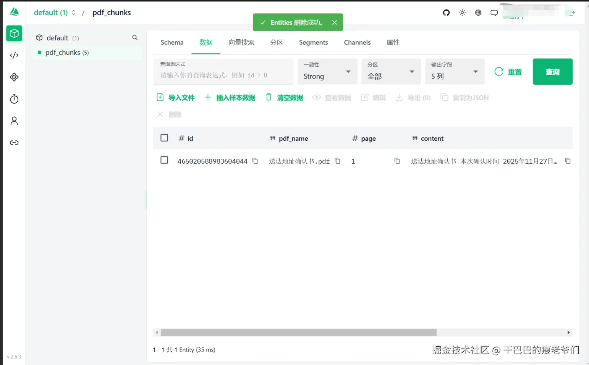Click the table horizontal scrollbar thumb
The width and height of the screenshot is (589, 365).
(x=299, y=332)
